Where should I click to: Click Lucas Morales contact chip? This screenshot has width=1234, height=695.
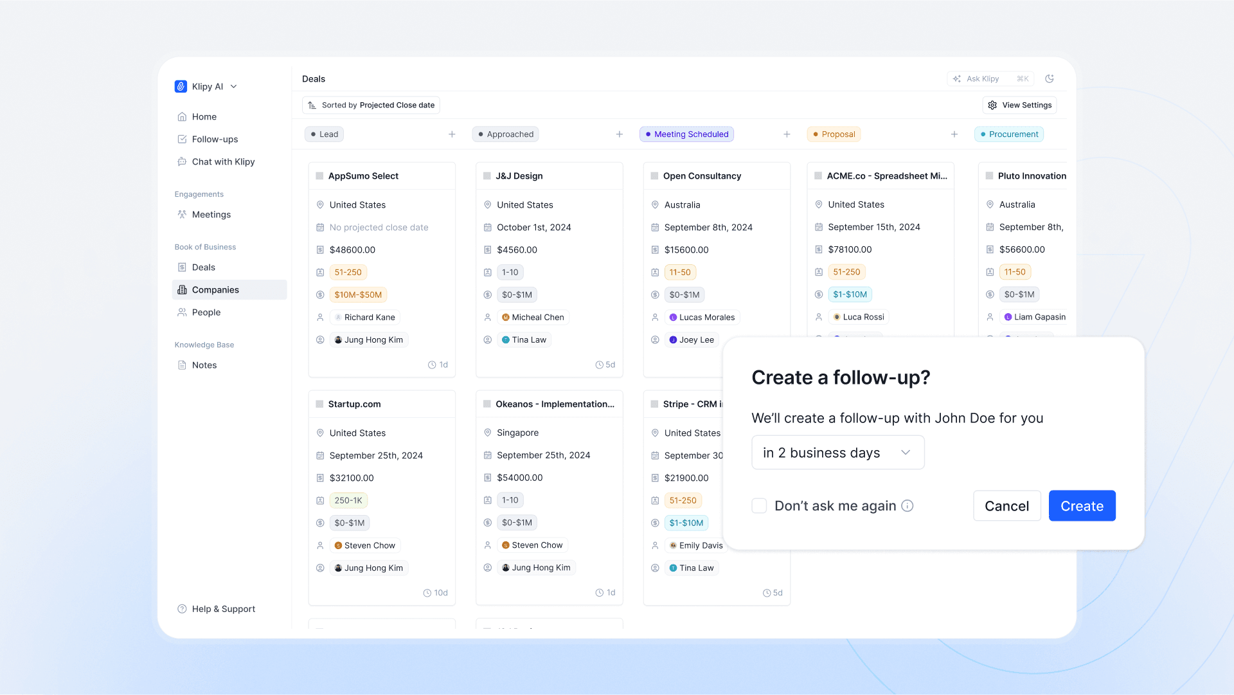702,318
